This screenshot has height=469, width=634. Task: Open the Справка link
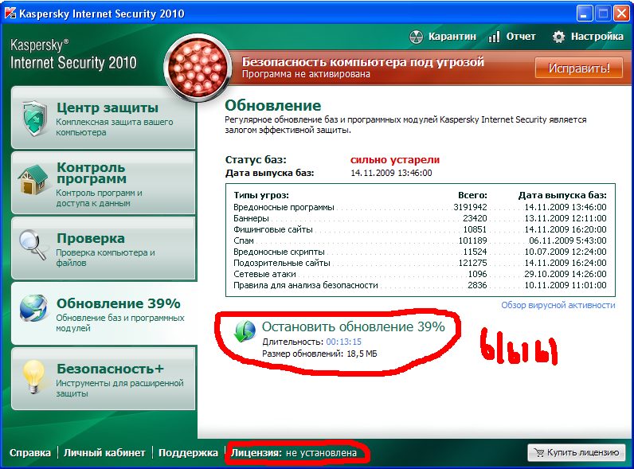point(30,453)
